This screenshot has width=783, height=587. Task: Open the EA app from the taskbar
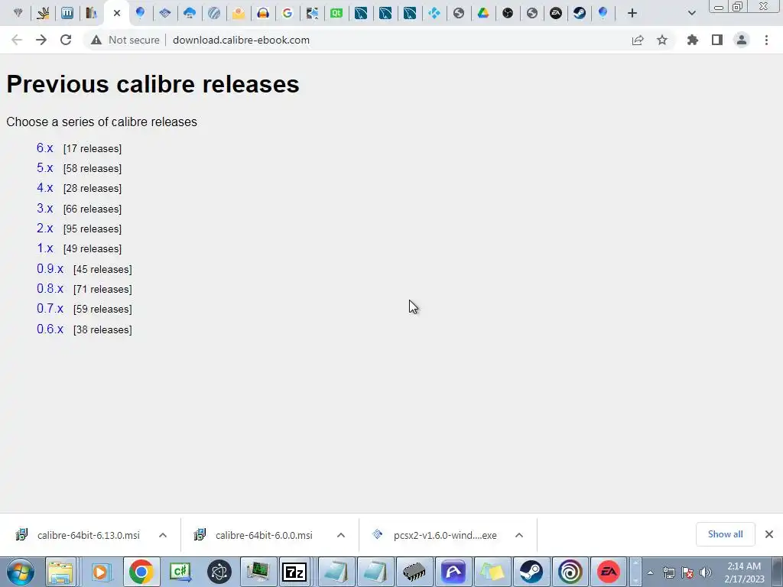tap(608, 572)
